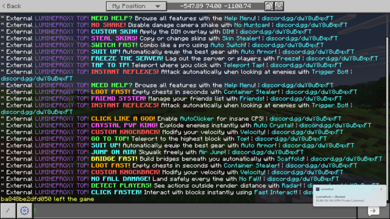Copy coordinates using the copy icon

pos(269,6)
